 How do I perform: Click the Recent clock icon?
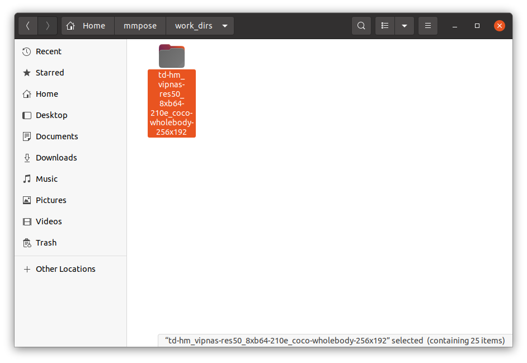pos(26,51)
